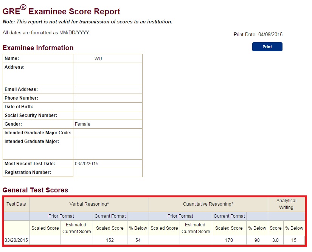Image resolution: width=312 pixels, height=252 pixels.
Task: Select the General Test Scores heading
Action: 35,190
